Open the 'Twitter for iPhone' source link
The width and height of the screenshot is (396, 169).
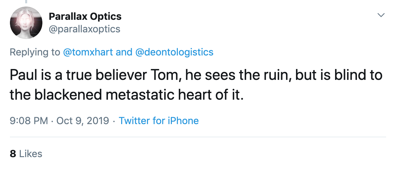(x=159, y=120)
